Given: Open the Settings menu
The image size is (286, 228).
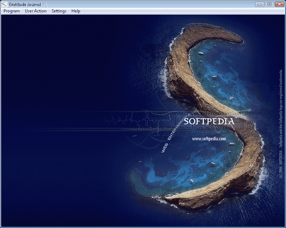Looking at the screenshot, I should pyautogui.click(x=59, y=11).
